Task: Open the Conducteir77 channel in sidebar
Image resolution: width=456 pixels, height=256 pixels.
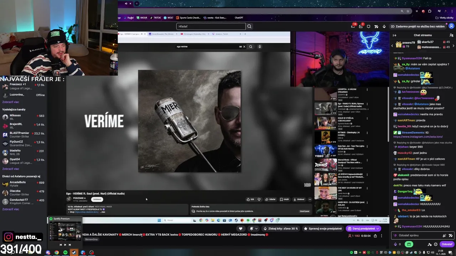Action: (24, 201)
